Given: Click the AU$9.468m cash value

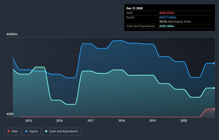Looking at the screenshot, I should (167, 26).
